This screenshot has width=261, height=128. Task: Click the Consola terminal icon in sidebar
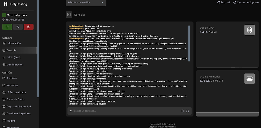point(4,50)
